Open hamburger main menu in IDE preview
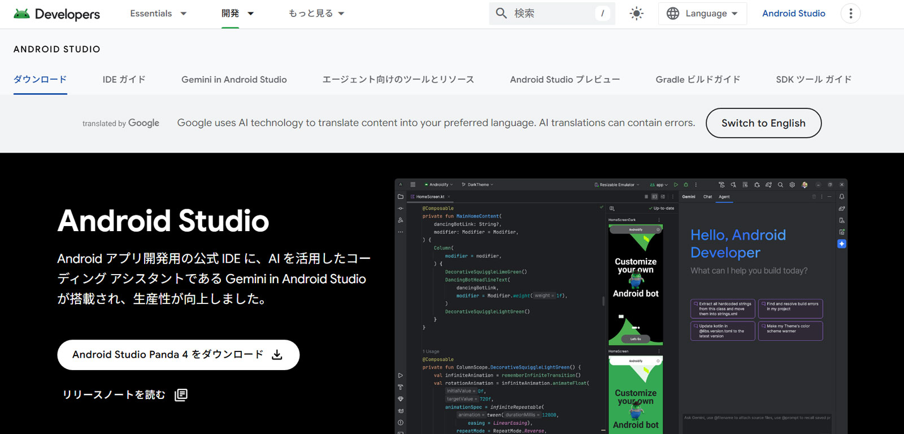Image resolution: width=904 pixels, height=434 pixels. (413, 184)
